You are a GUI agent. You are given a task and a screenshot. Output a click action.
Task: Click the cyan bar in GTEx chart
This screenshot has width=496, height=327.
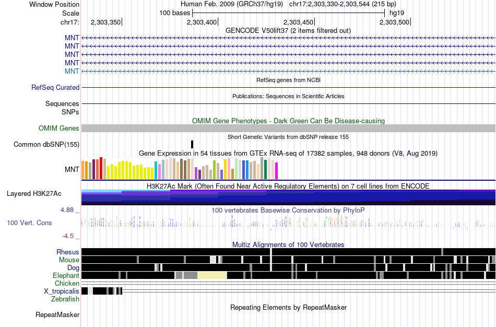click(156, 170)
